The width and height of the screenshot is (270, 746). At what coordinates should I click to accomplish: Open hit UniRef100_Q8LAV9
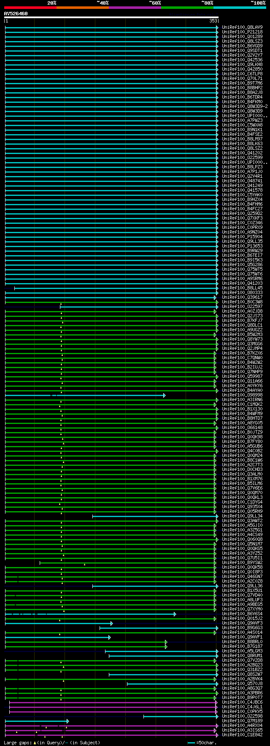[242, 27]
